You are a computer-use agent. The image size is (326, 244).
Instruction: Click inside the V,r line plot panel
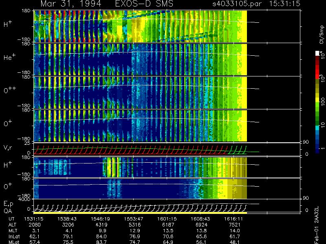click(x=167, y=149)
